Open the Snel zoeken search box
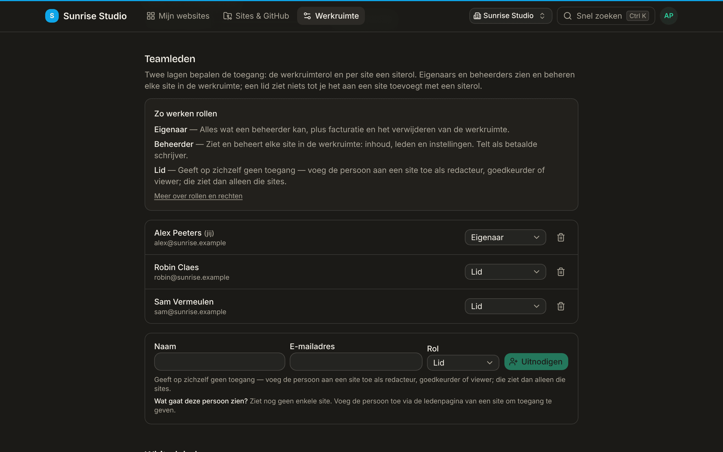 (606, 16)
